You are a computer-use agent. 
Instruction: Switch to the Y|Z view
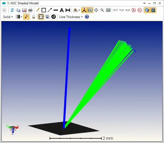pyautogui.click(x=122, y=10)
